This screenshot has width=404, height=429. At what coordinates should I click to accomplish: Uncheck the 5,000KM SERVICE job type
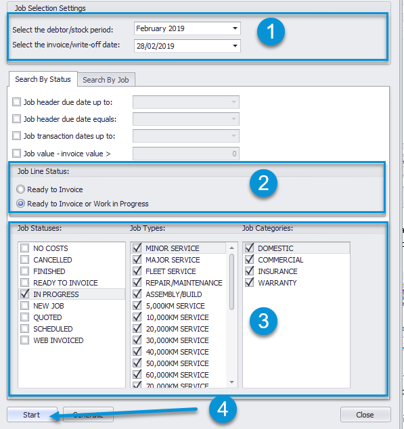point(137,306)
